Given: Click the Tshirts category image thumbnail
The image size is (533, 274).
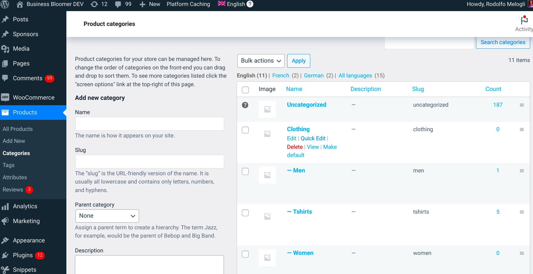Looking at the screenshot, I should pos(267,217).
